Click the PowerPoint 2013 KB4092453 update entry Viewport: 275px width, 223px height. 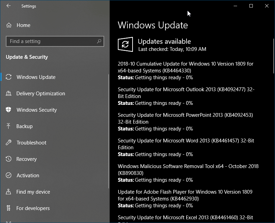click(185, 119)
